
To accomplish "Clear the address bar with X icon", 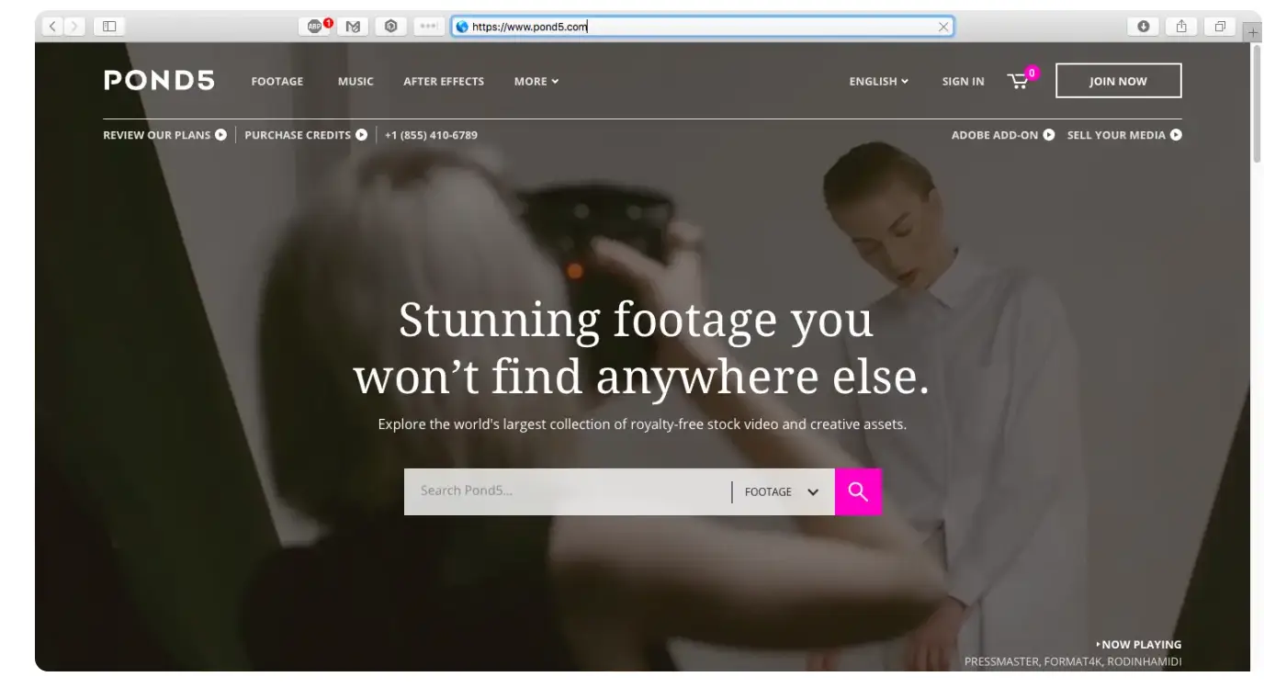I will 942,27.
